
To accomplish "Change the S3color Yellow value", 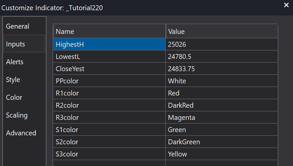I will click(x=222, y=154).
